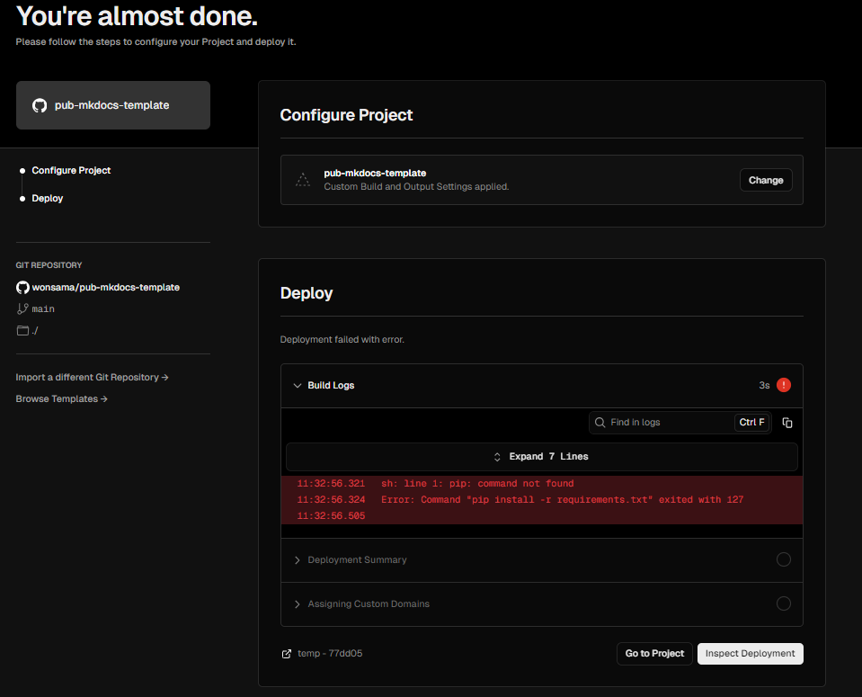Expand the Assigning Custom Domains section

361,603
